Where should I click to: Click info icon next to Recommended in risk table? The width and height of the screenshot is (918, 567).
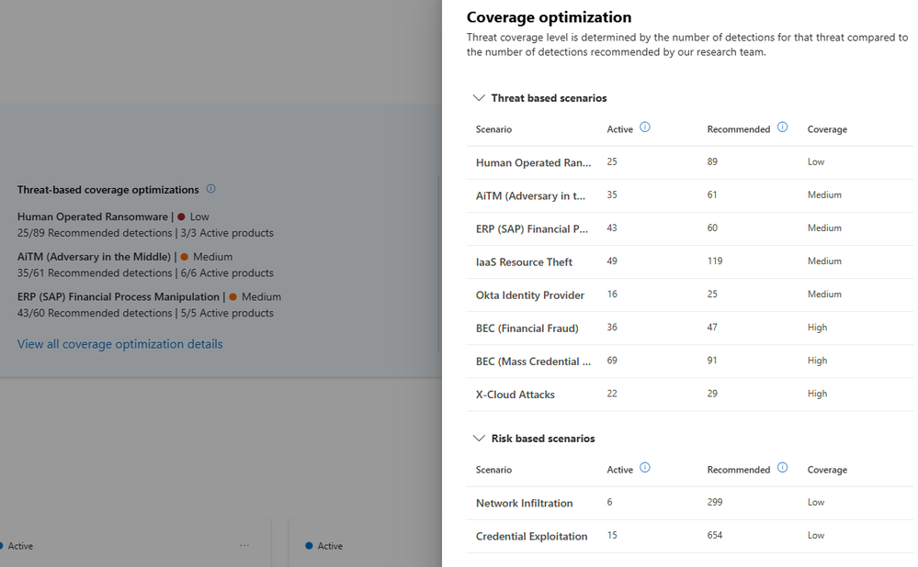[782, 468]
